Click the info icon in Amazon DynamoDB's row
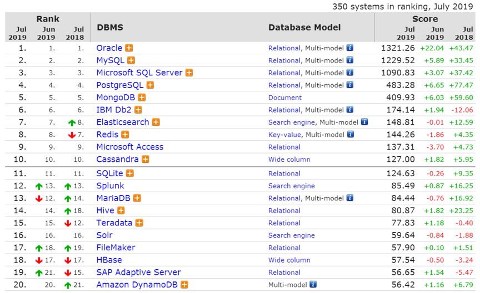Image resolution: width=480 pixels, height=293 pixels. (x=313, y=285)
